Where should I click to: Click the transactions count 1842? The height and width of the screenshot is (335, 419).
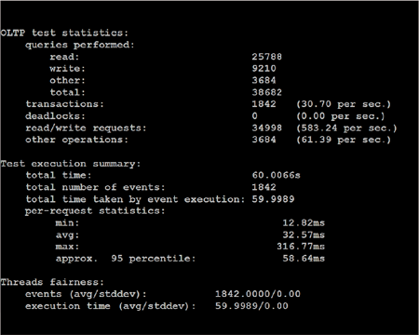click(x=264, y=104)
